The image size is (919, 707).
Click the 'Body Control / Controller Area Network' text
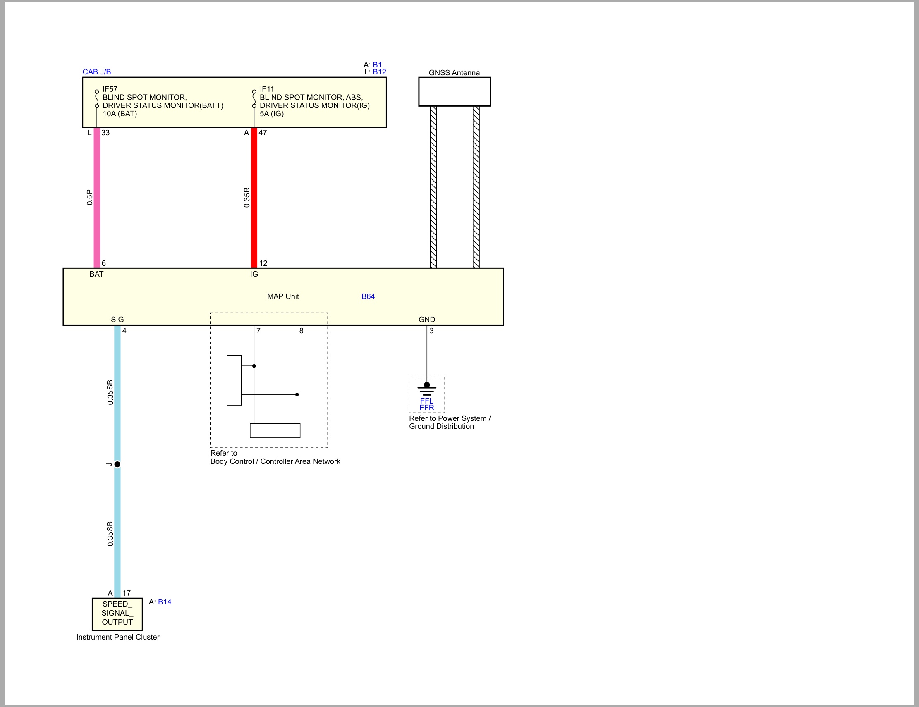pos(275,461)
